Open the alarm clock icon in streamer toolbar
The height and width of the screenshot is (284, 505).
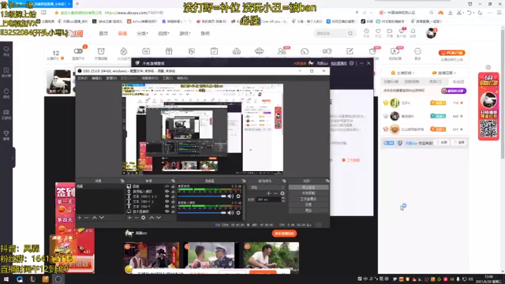pyautogui.click(x=101, y=51)
